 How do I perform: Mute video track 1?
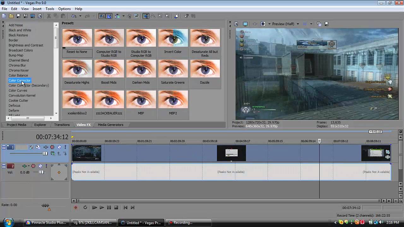coord(59,147)
